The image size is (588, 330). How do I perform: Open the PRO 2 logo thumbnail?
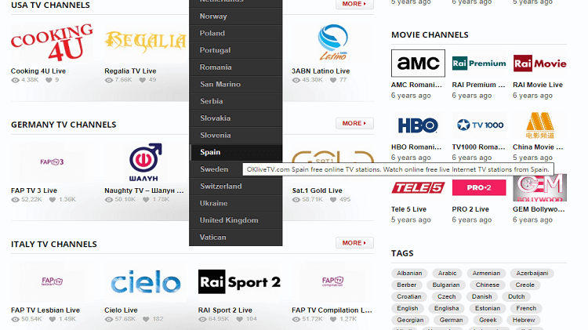point(479,187)
